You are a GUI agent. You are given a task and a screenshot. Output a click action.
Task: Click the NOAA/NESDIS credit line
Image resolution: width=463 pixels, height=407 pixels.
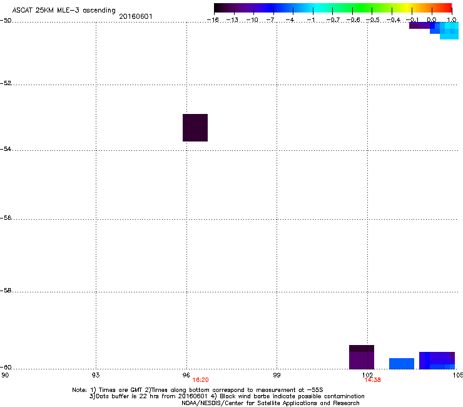(x=270, y=403)
